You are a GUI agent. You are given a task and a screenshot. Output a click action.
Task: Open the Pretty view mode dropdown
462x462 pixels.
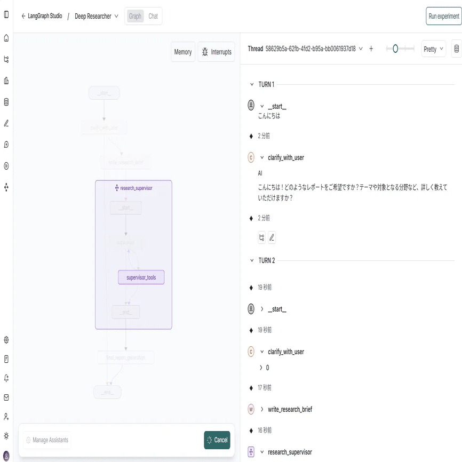433,49
